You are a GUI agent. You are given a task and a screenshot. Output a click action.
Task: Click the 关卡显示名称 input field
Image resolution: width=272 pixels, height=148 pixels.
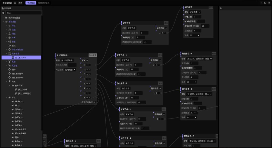[x=72, y=65]
